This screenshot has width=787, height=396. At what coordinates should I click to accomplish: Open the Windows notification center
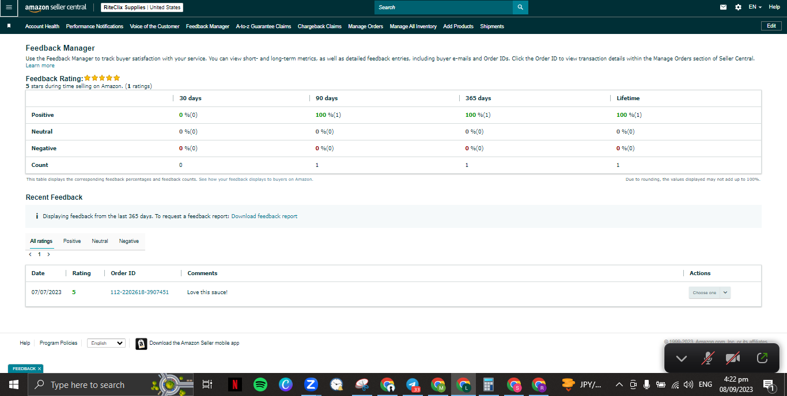click(769, 384)
